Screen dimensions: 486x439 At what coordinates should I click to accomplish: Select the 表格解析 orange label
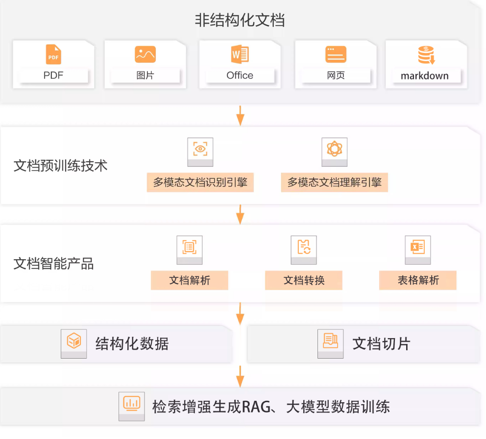[417, 280]
